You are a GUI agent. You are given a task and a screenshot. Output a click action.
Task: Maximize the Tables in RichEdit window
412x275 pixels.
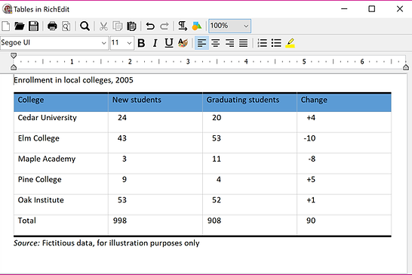click(371, 9)
